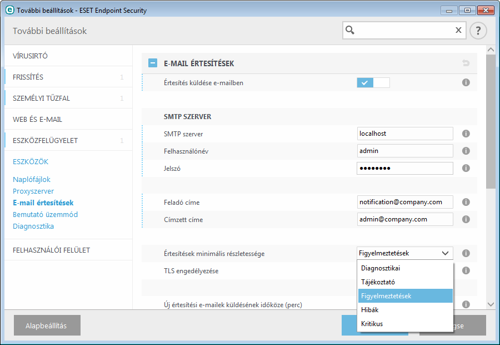
Task: Select Diagnosztikai from the dropdown list
Action: coord(406,268)
